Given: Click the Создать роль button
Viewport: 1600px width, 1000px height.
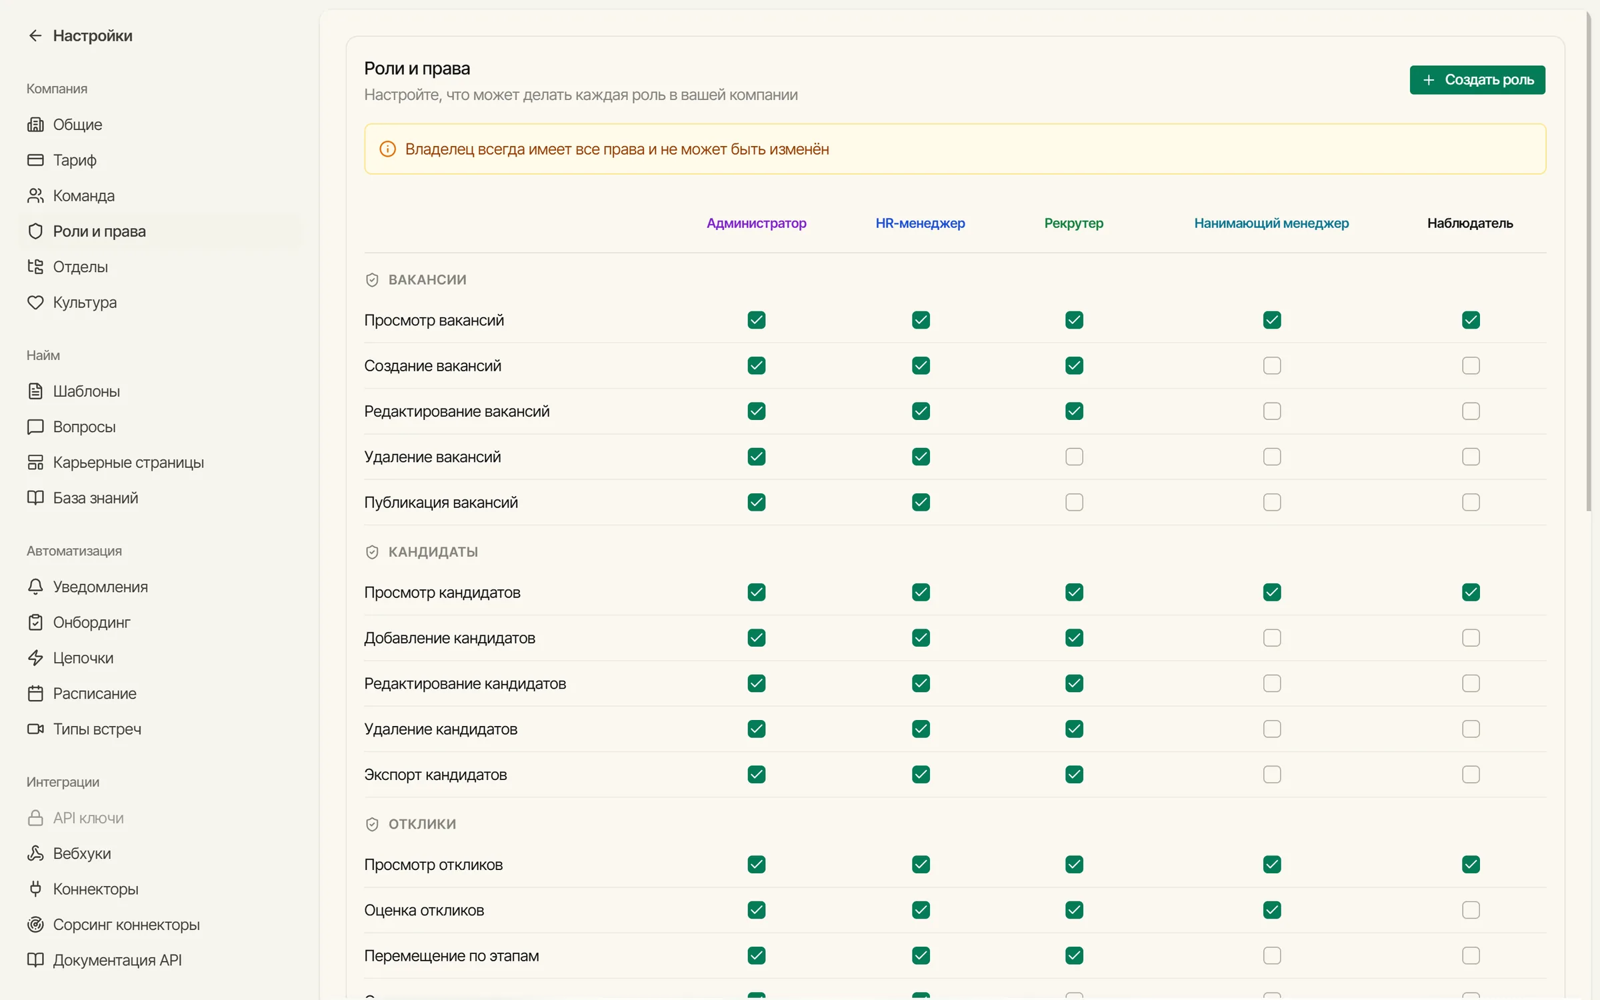Looking at the screenshot, I should point(1477,80).
